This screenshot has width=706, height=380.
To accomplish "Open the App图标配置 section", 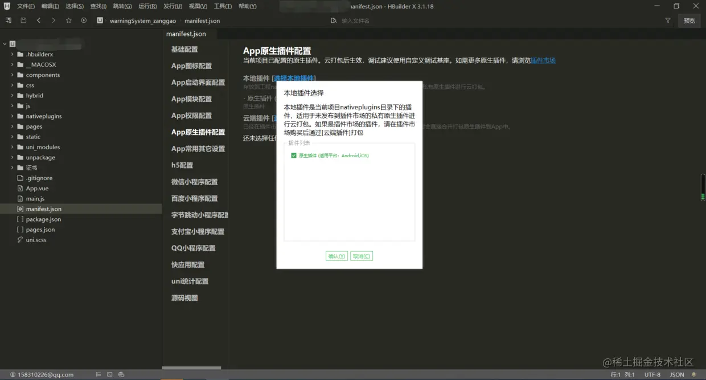I will pos(191,66).
